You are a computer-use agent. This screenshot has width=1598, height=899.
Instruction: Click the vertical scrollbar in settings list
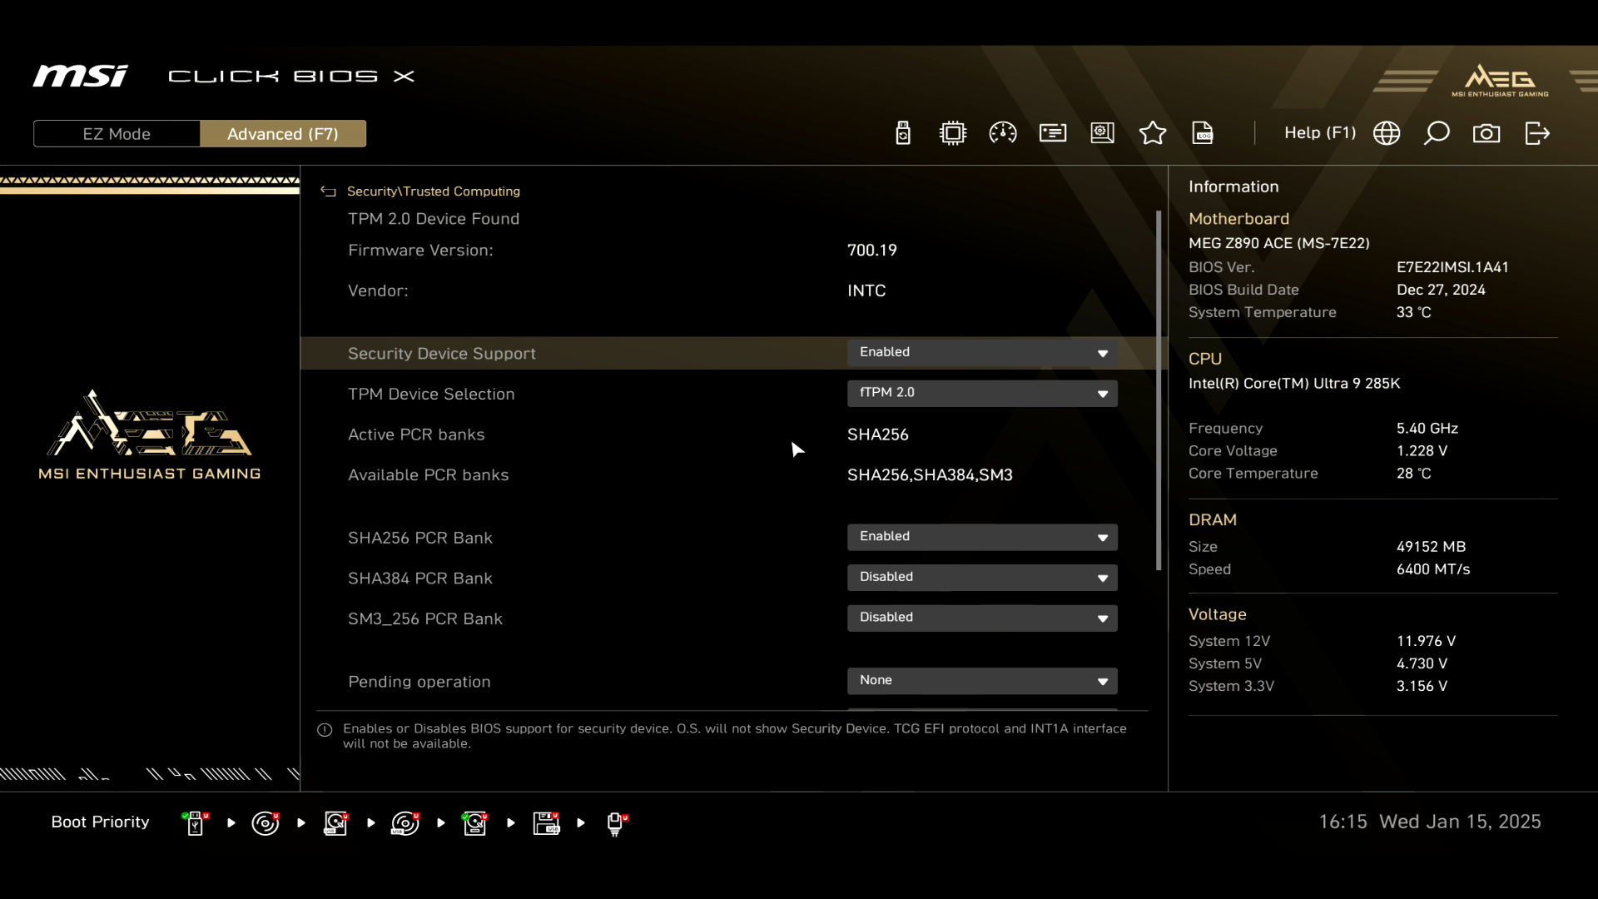[1159, 391]
